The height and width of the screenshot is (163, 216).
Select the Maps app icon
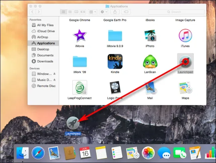pos(185,88)
